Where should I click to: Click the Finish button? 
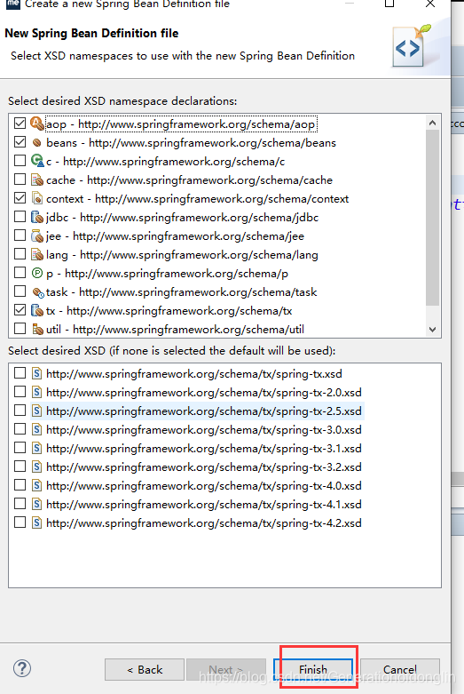pos(313,670)
